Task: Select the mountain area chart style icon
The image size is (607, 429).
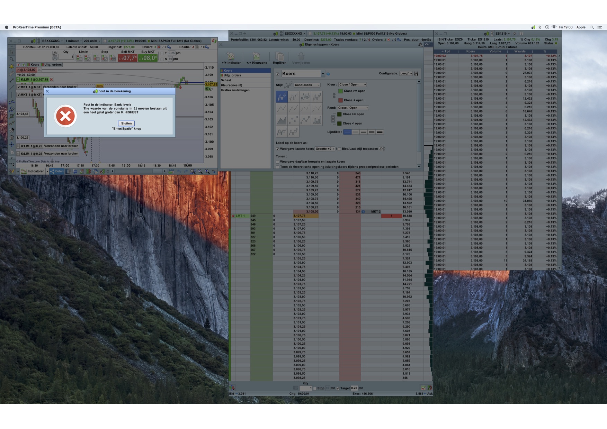Action: (282, 120)
